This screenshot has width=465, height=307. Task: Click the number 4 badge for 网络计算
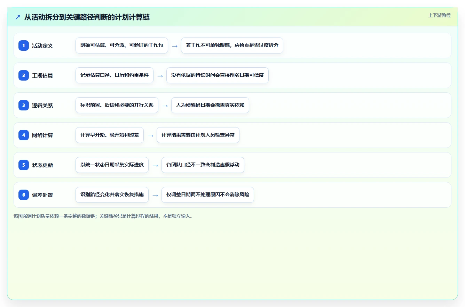[x=24, y=135]
